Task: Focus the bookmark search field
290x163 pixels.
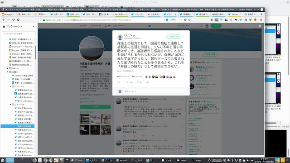Action: click(x=19, y=34)
